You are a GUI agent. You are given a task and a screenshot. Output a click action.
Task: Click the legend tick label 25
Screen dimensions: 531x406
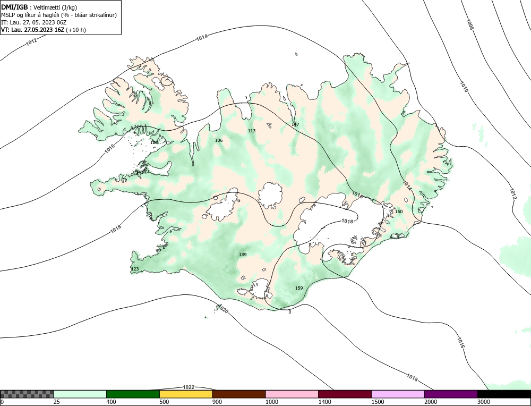pyautogui.click(x=57, y=402)
